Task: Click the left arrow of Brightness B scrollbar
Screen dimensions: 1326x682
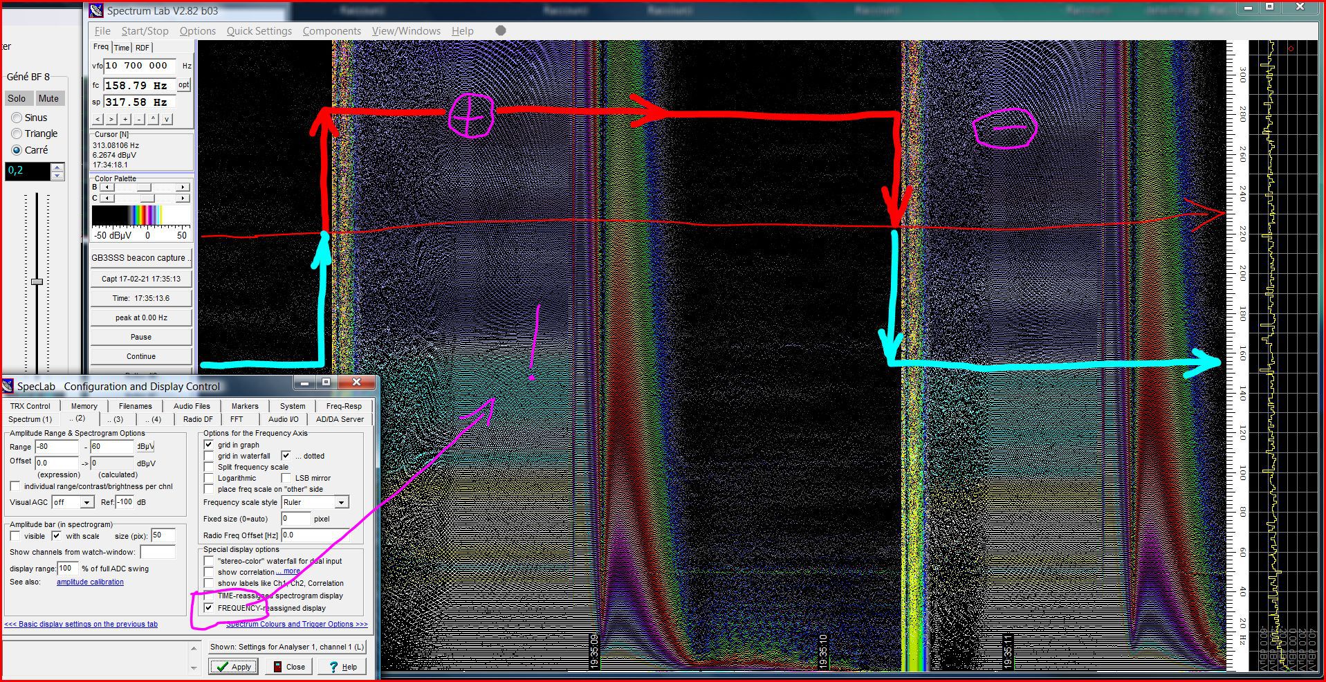Action: point(106,187)
